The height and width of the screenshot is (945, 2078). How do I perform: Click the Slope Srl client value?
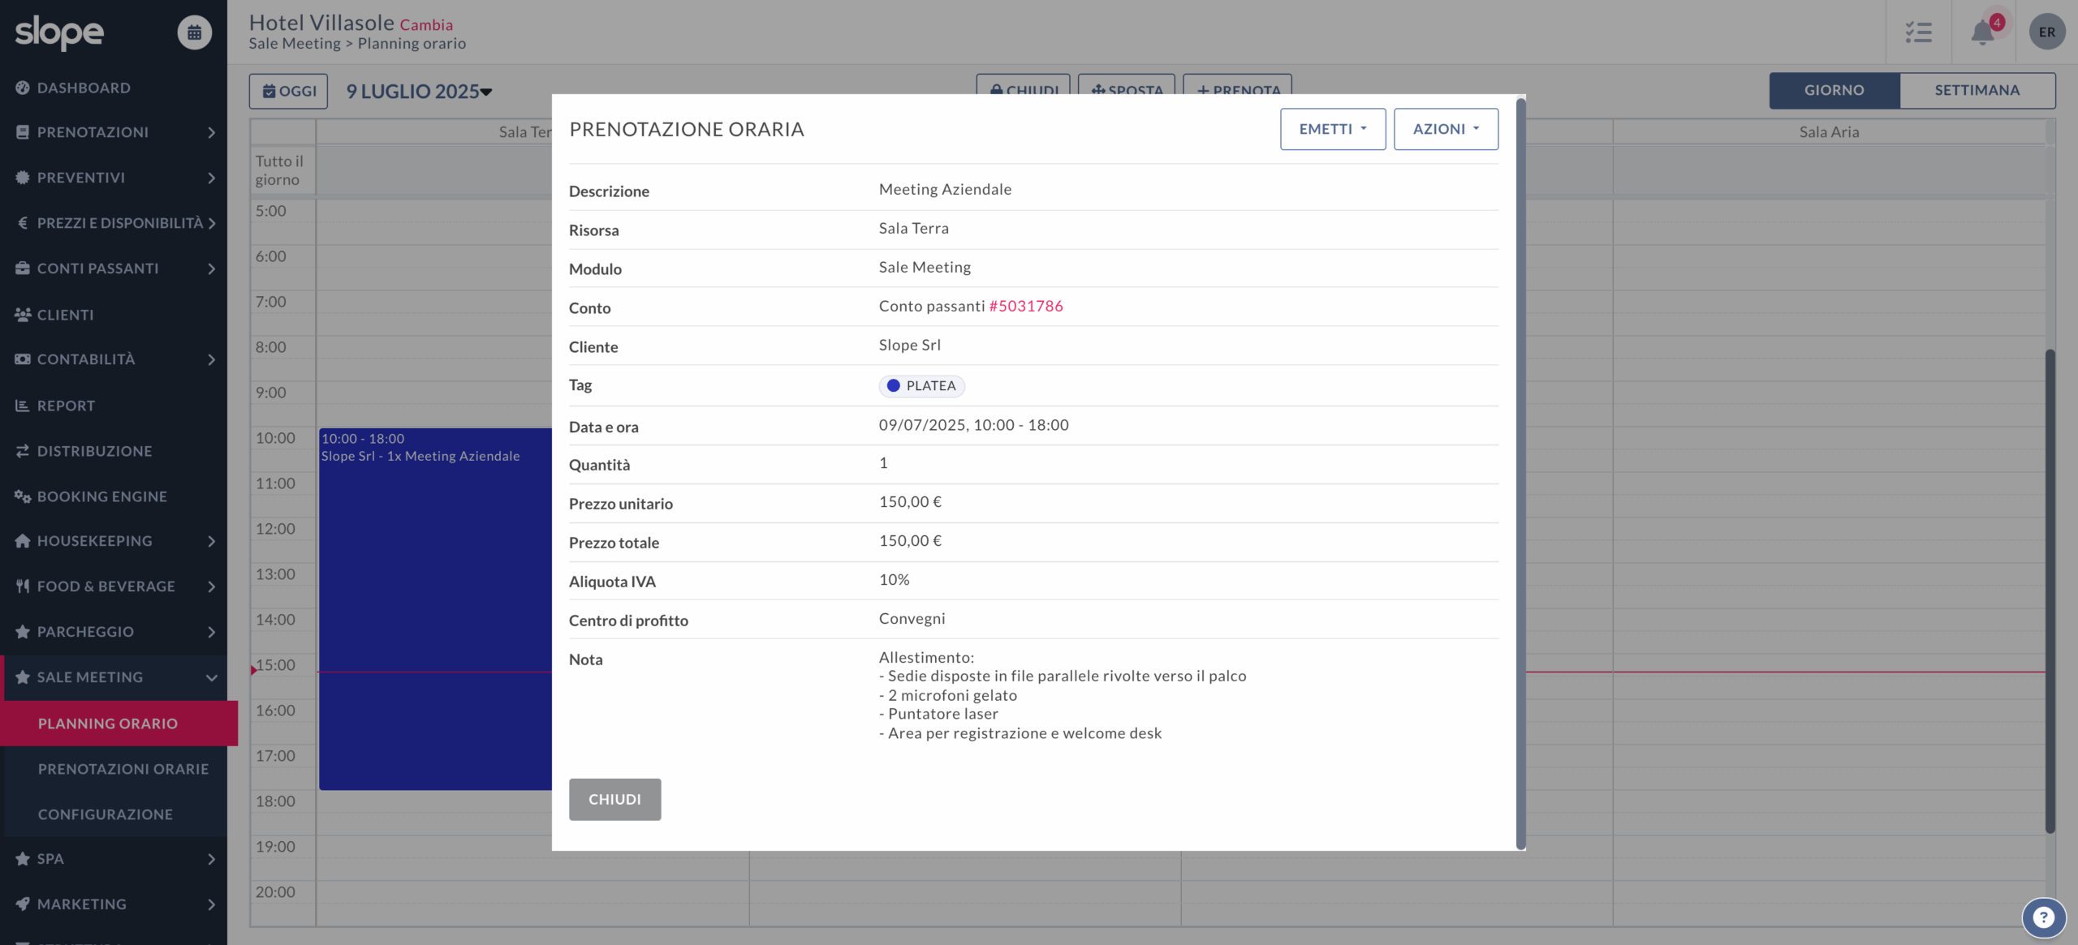click(x=910, y=345)
